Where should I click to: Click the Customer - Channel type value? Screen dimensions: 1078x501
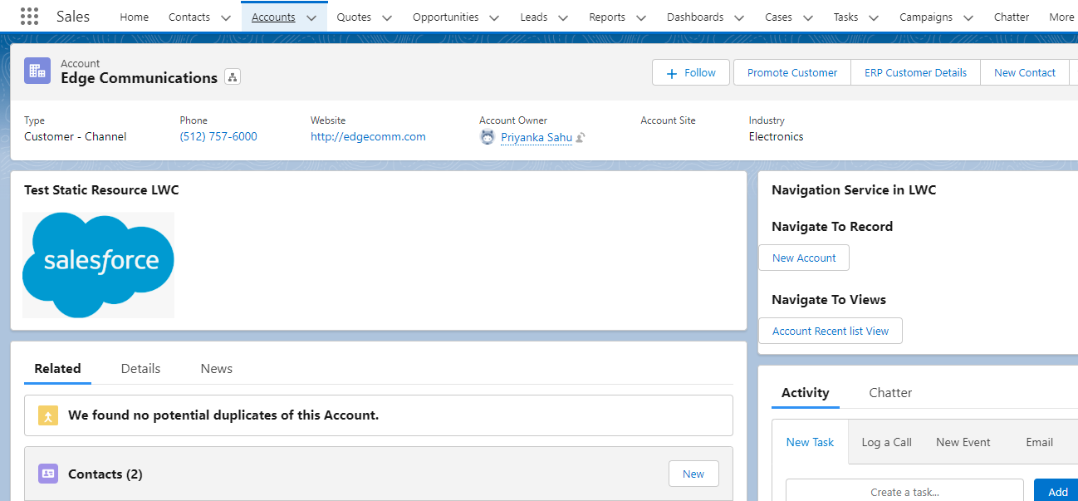76,136
